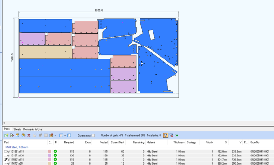Click the first add new part icon

tap(6, 135)
